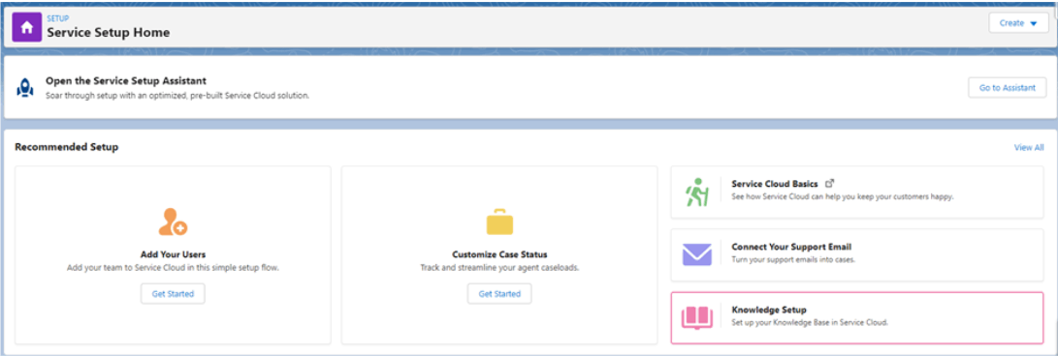This screenshot has height=356, width=1058.
Task: Click the green hiker Service Cloud Basics icon
Action: pos(697,193)
